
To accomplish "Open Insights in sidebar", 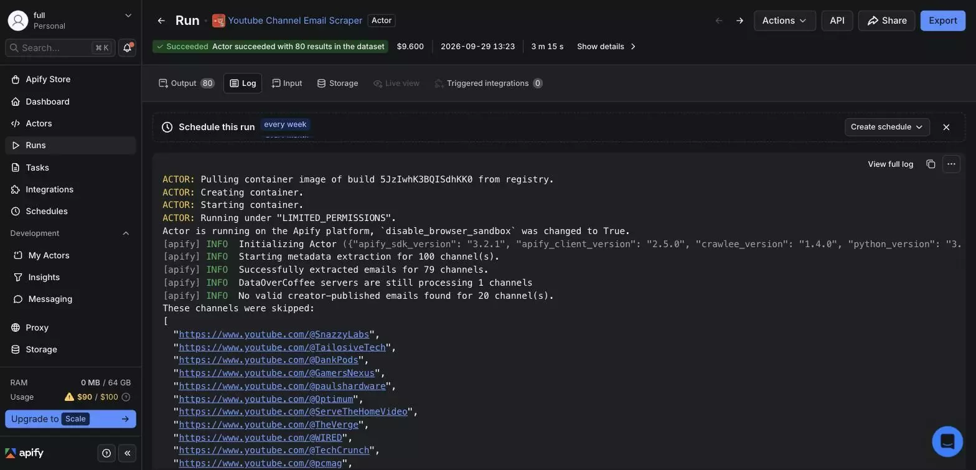I will pos(70,277).
